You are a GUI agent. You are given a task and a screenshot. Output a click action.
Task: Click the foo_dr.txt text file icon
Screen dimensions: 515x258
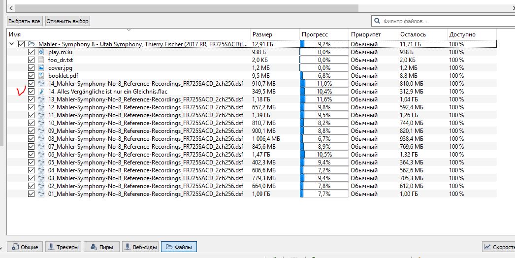41,60
